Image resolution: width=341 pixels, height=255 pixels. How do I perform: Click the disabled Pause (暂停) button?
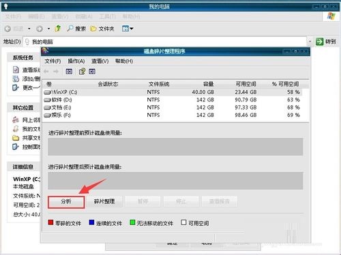[143, 201]
